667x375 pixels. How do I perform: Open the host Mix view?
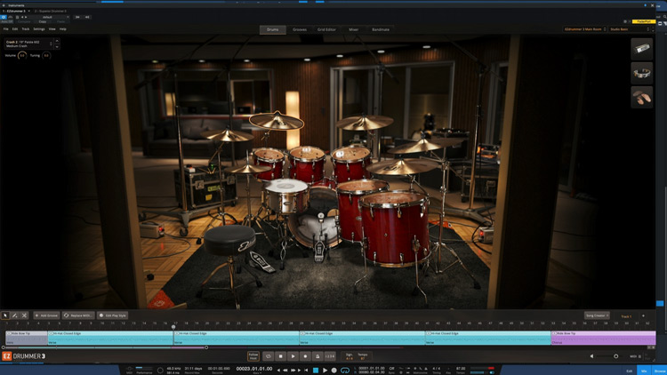pos(644,371)
